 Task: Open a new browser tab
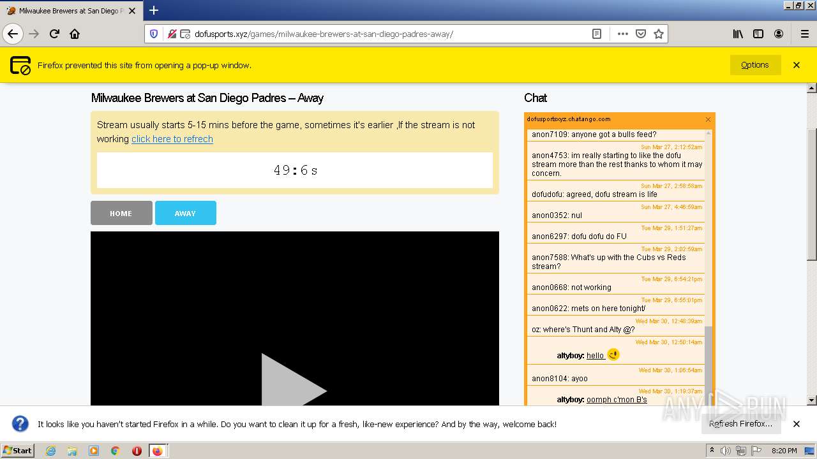[x=154, y=10]
